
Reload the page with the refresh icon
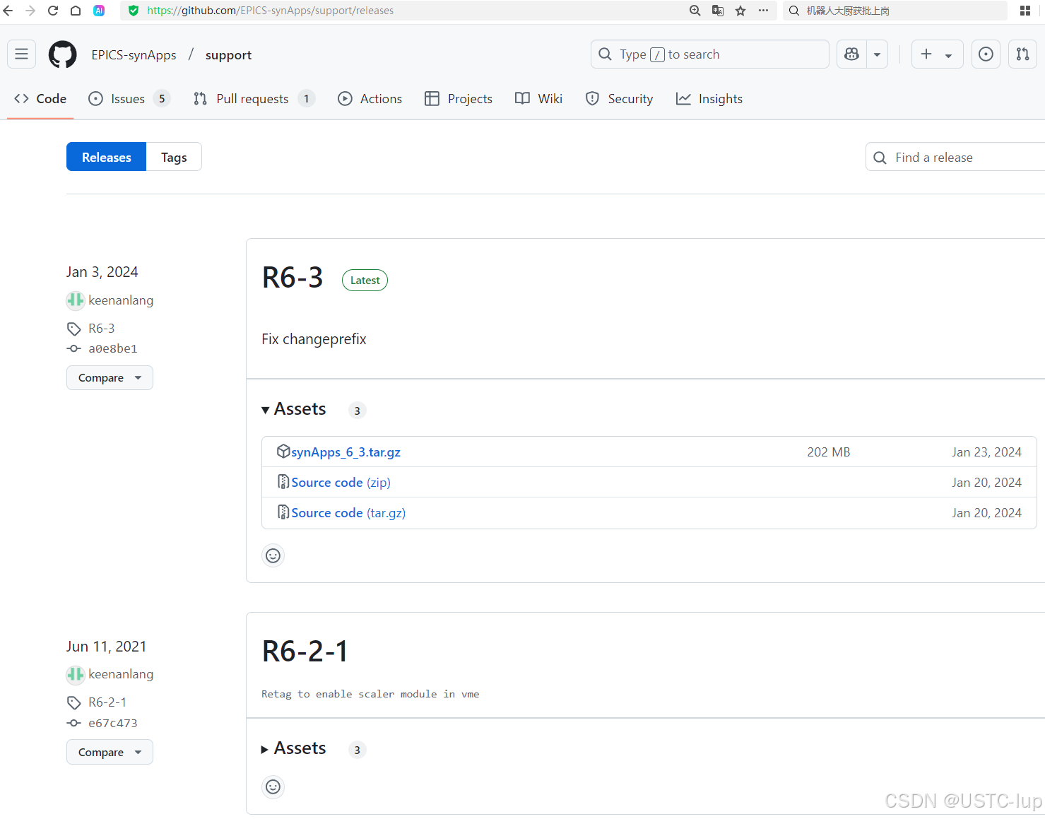[53, 11]
